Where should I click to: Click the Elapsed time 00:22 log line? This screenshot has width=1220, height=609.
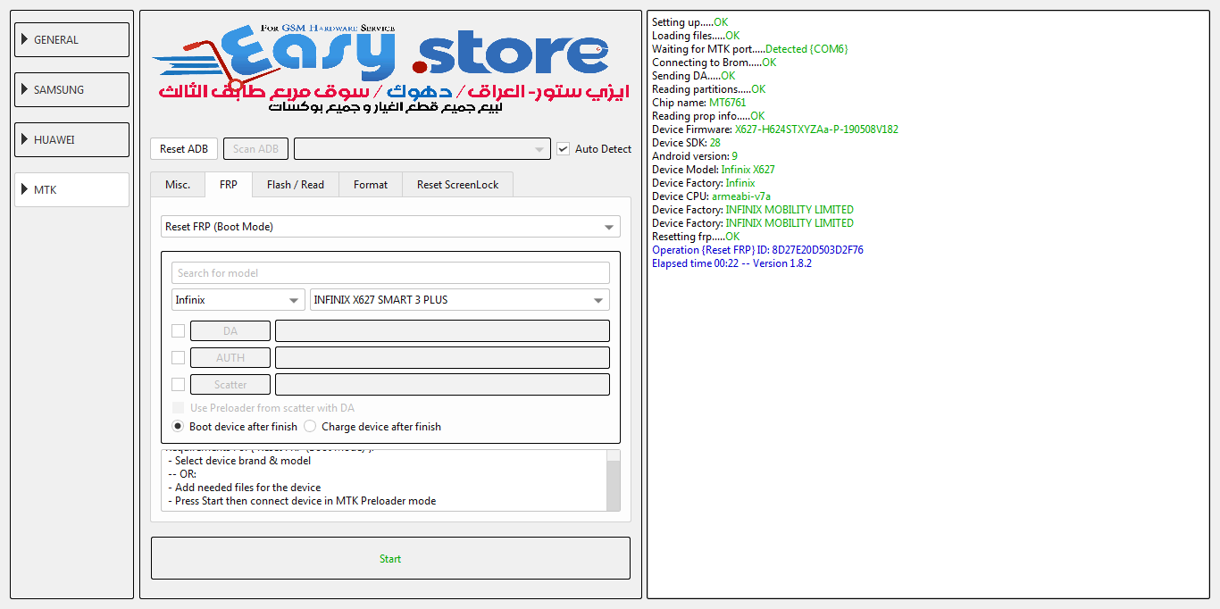tap(731, 263)
